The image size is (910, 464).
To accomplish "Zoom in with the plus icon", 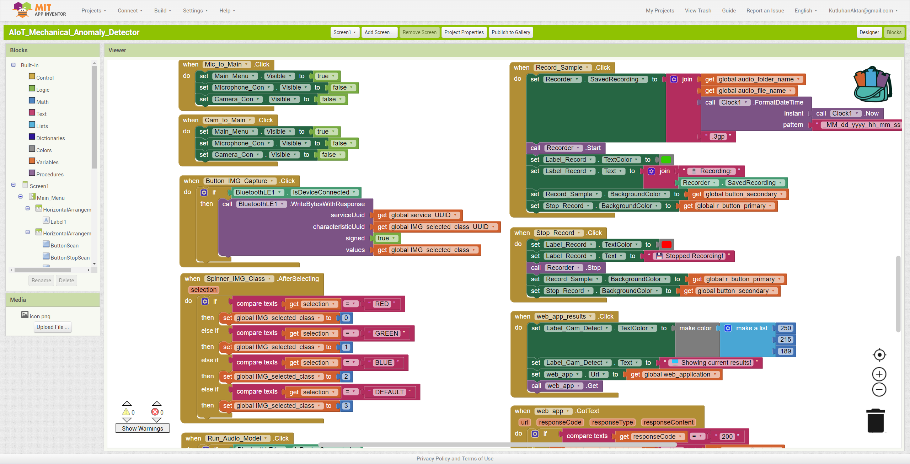I will click(879, 374).
